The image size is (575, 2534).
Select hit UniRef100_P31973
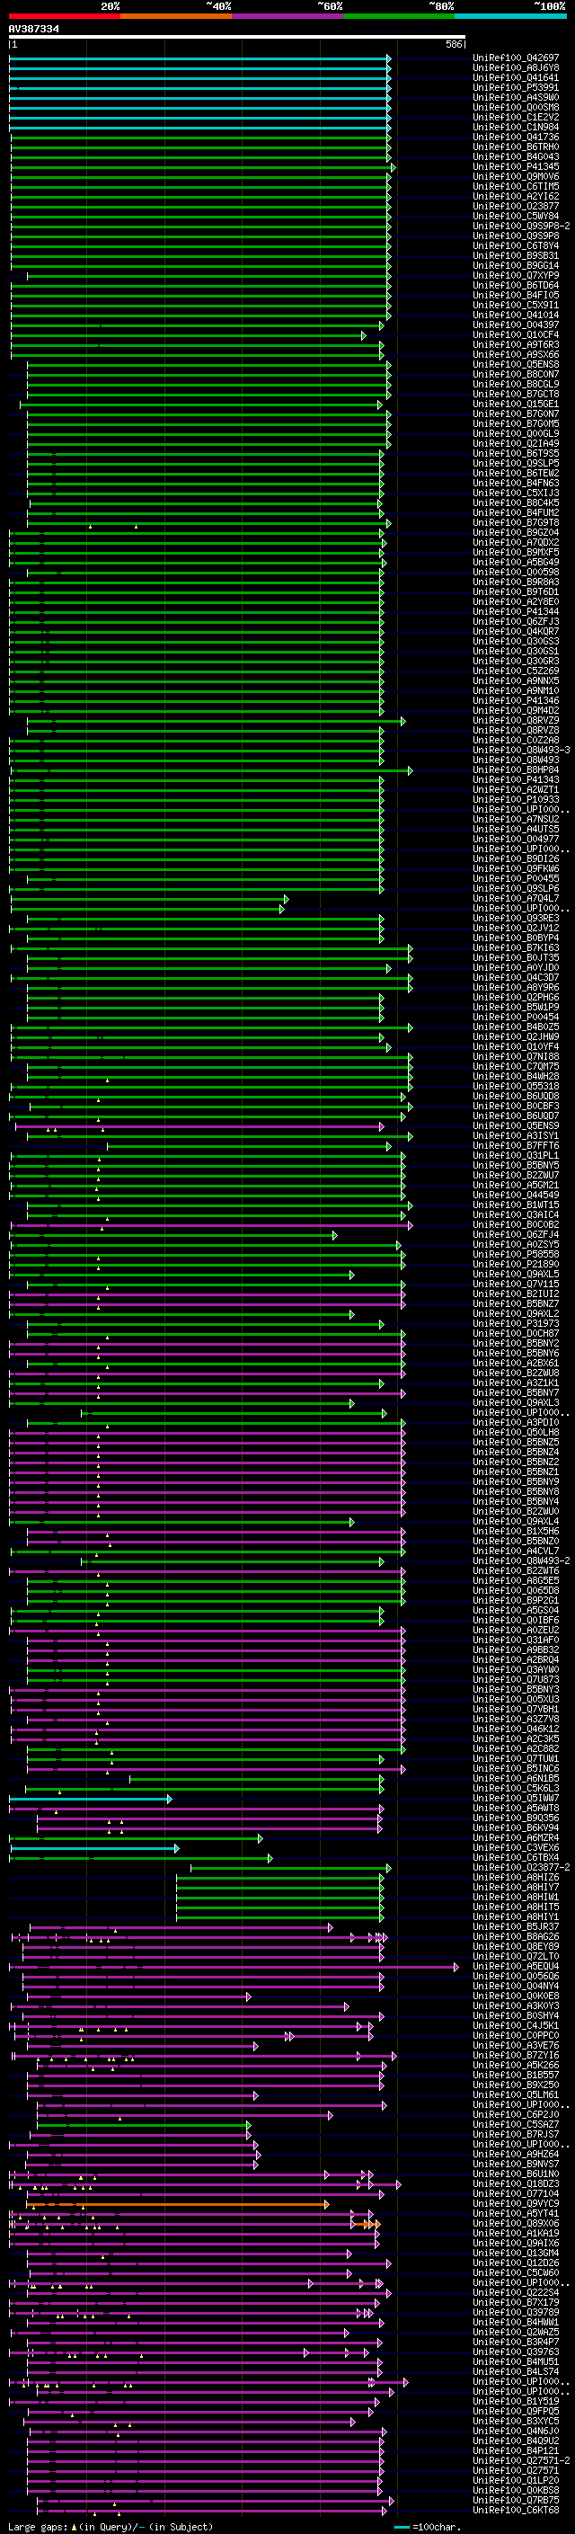click(x=516, y=1324)
